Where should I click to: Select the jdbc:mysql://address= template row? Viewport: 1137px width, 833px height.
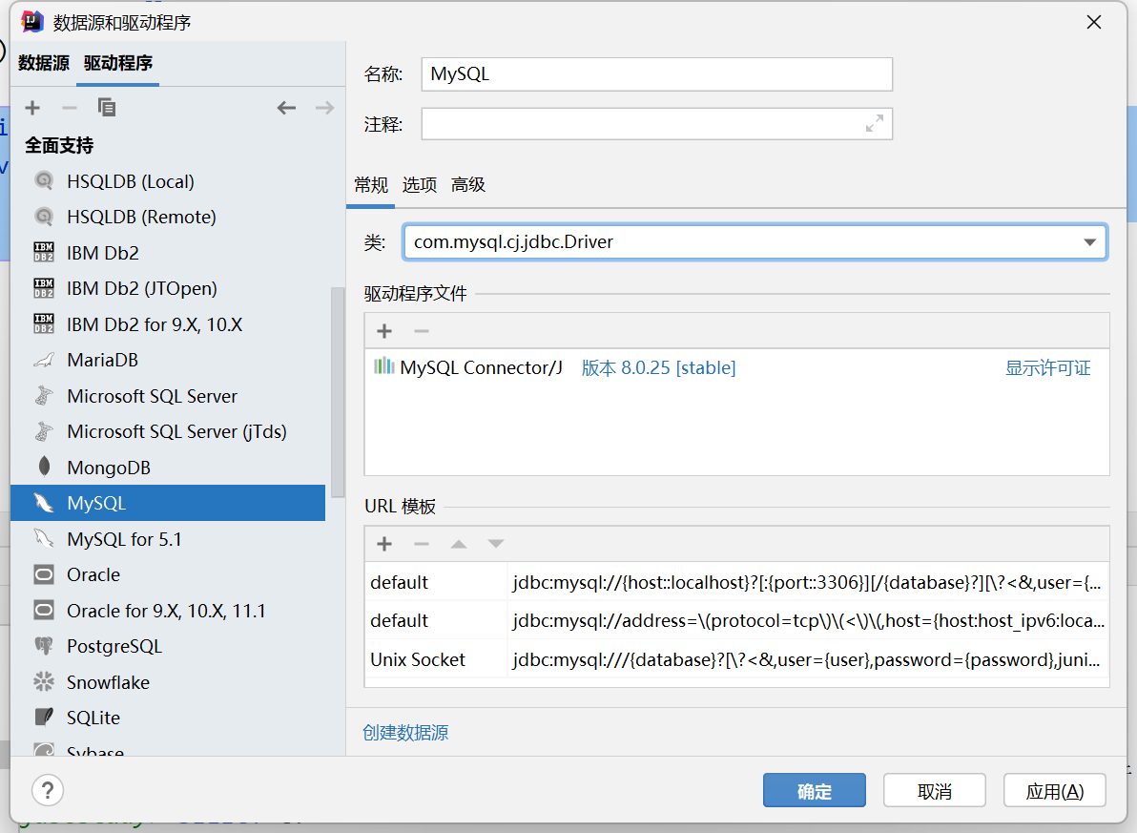coord(736,620)
